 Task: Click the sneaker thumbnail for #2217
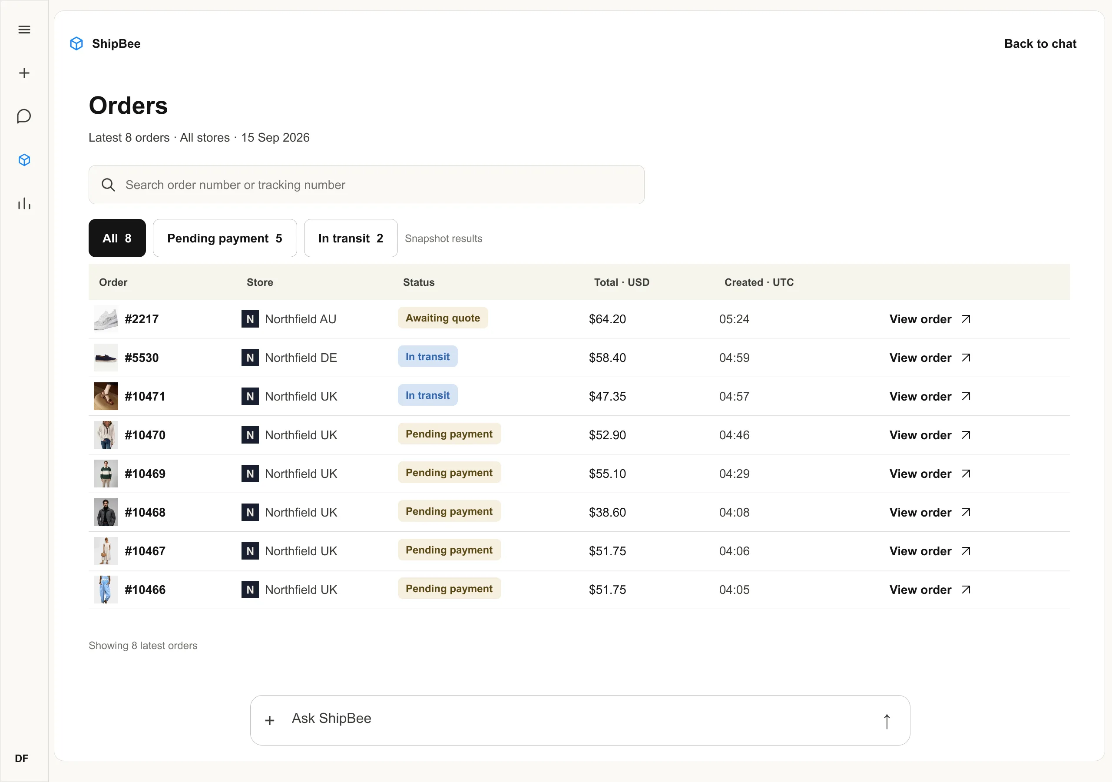(106, 319)
